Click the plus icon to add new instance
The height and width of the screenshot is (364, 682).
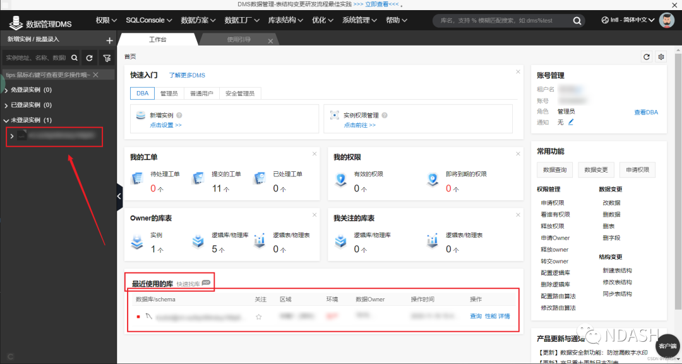111,39
